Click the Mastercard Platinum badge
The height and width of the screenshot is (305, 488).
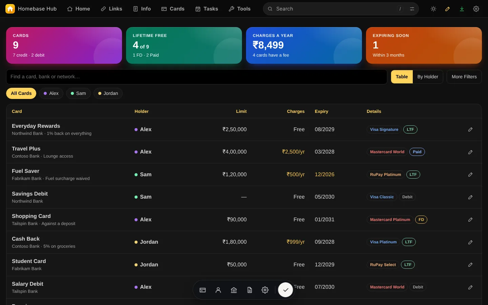tap(390, 220)
